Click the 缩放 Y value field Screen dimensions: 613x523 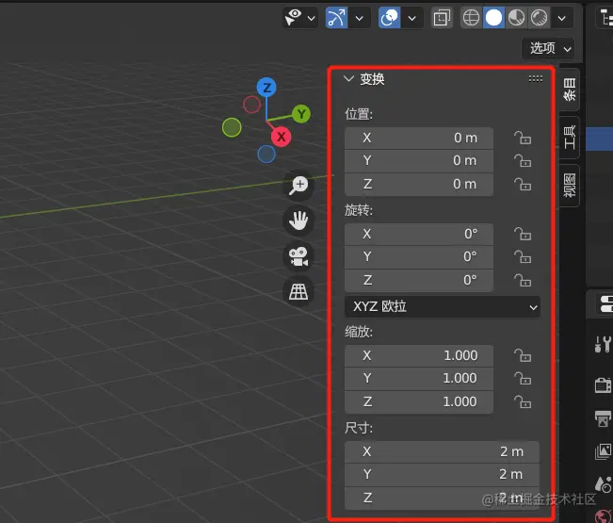(419, 379)
